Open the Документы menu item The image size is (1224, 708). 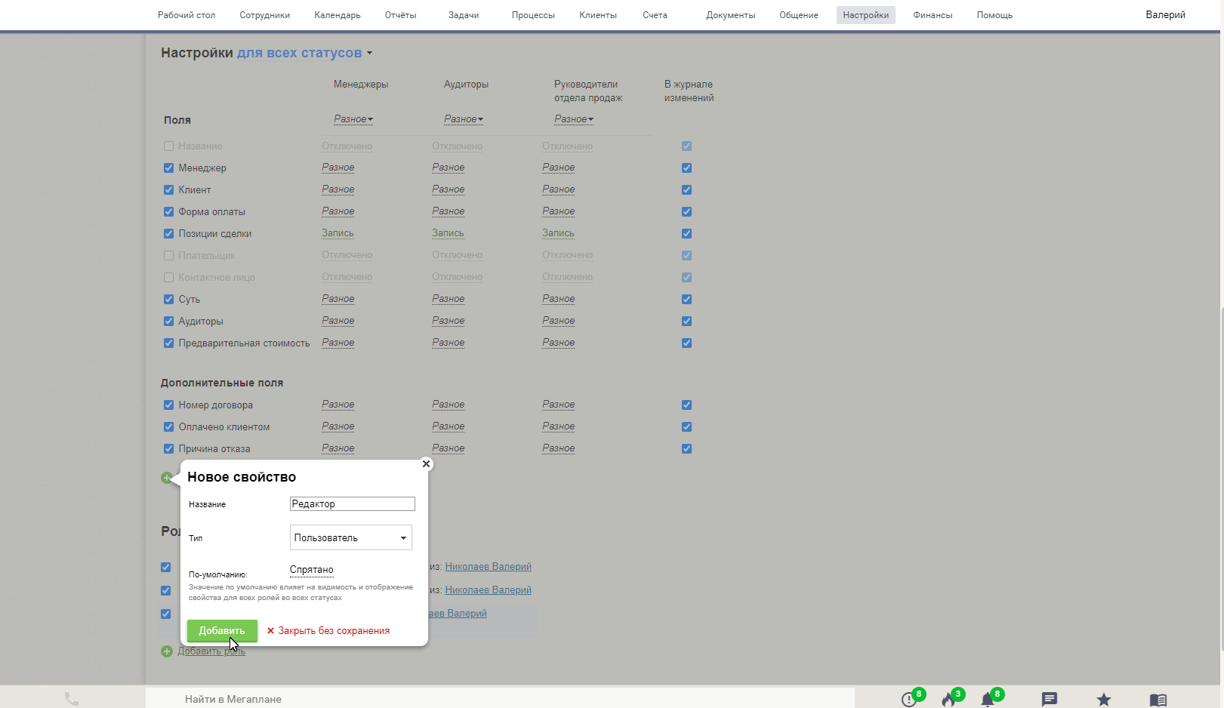pyautogui.click(x=731, y=15)
